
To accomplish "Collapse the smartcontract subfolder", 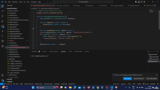I will point(12,75).
